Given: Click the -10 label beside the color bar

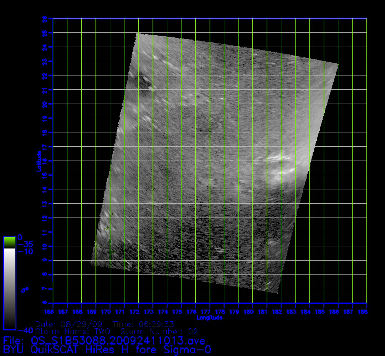Looking at the screenshot, I should pyautogui.click(x=25, y=251).
